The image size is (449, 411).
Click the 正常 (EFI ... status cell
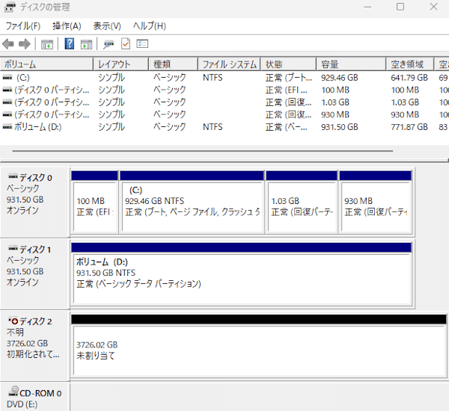click(x=286, y=90)
